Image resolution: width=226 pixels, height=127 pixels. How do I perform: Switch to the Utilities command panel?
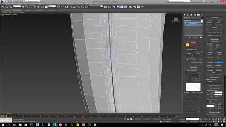tap(202, 15)
